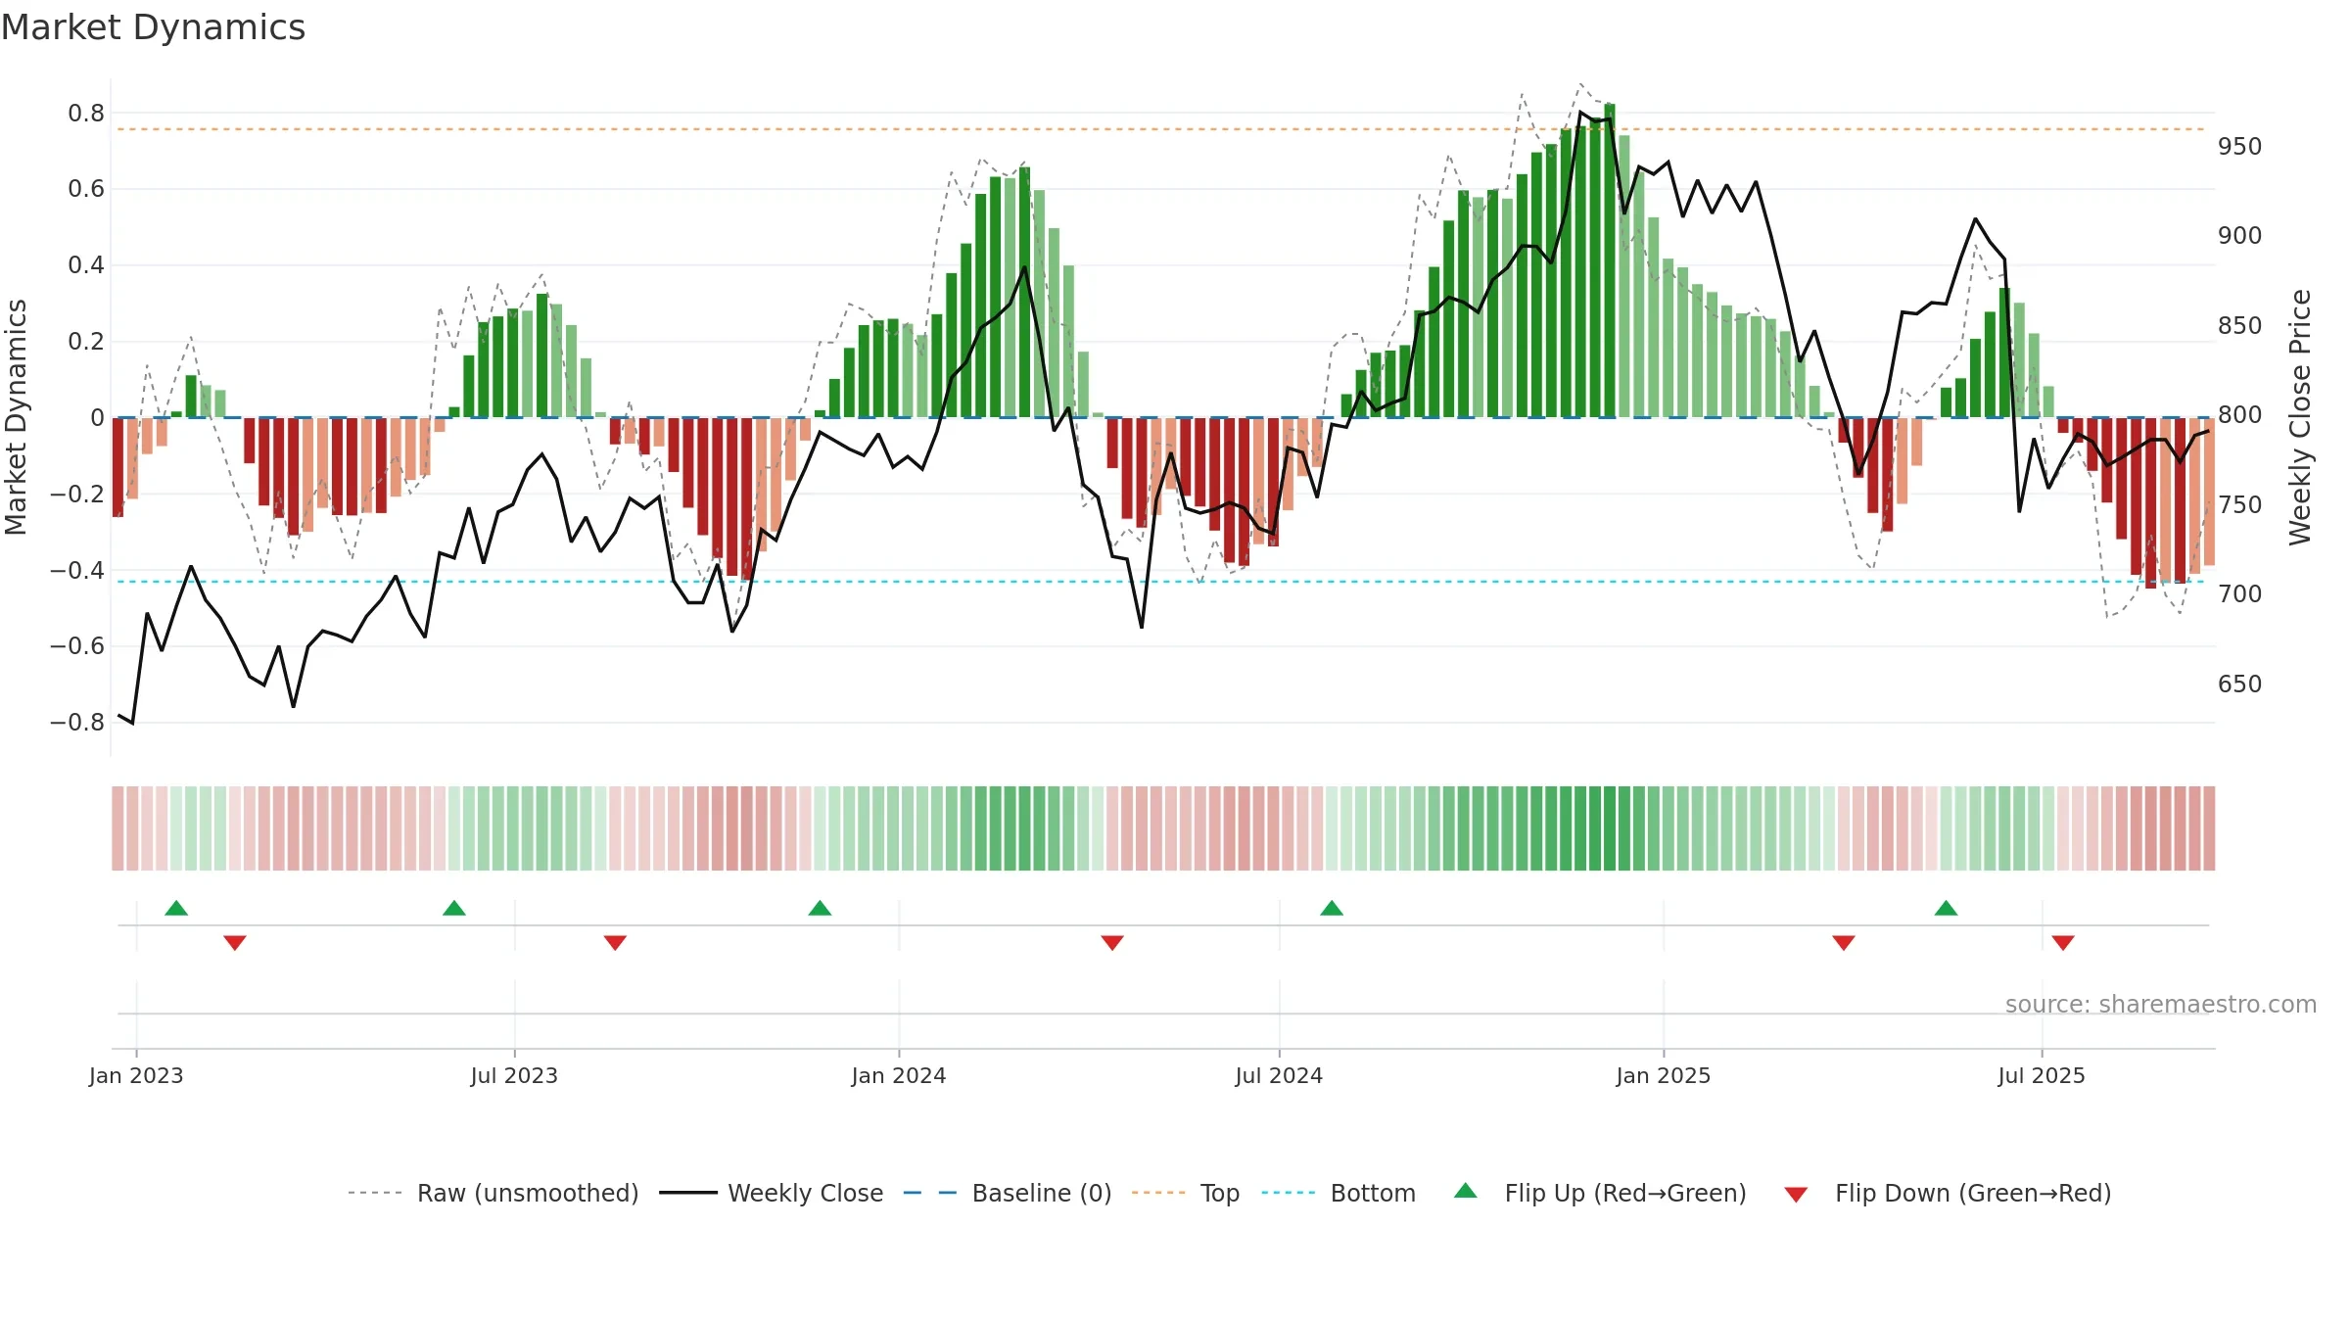Click the 650 price tick label

click(2240, 685)
